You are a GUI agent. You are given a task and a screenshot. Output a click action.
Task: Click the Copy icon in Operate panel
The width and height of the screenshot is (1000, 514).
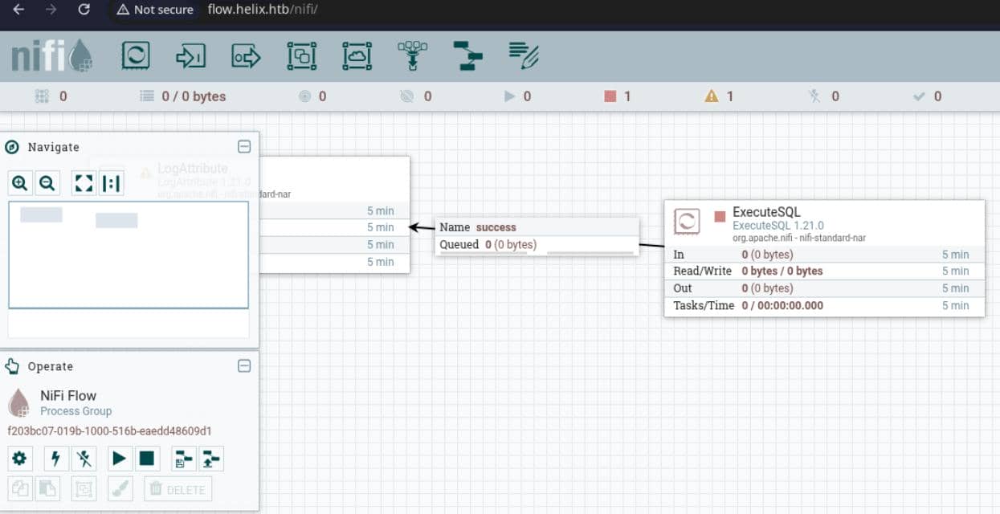pyautogui.click(x=19, y=488)
